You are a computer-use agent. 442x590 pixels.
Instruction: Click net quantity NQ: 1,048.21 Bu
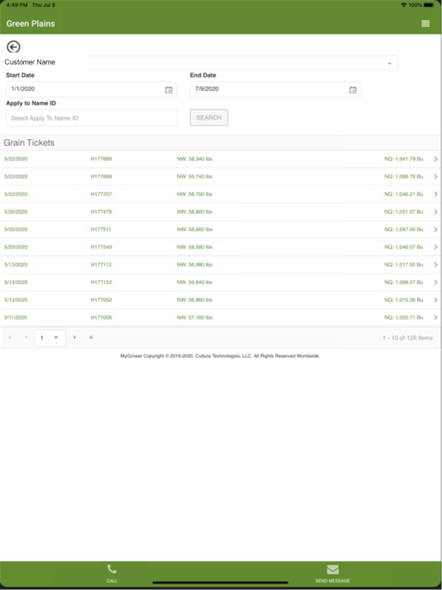coord(403,194)
